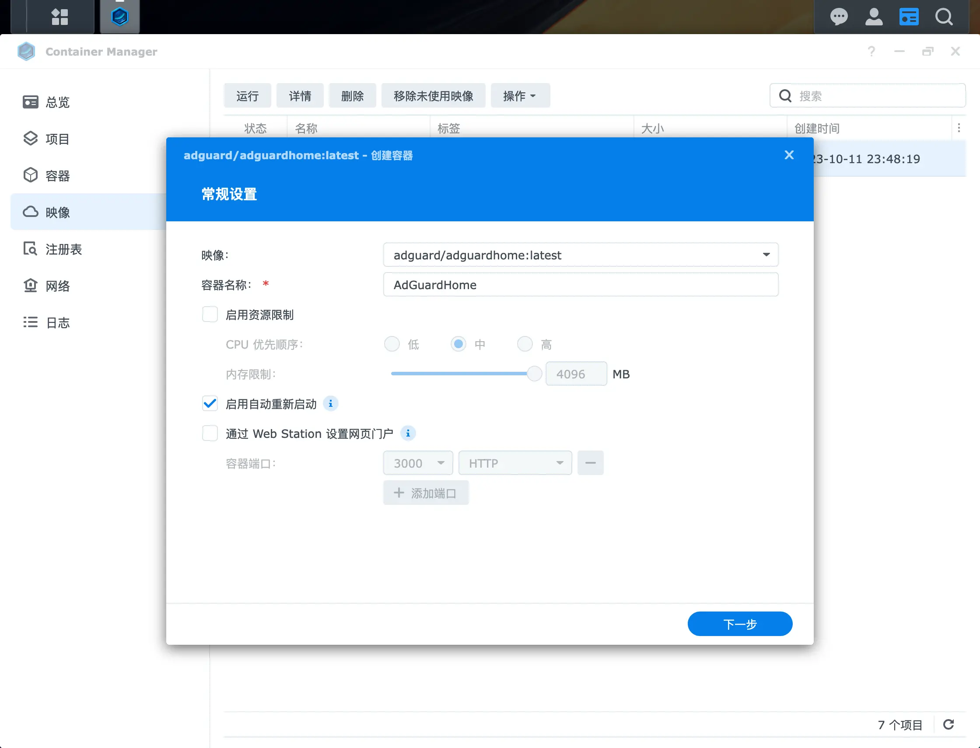The height and width of the screenshot is (748, 980).
Task: Open the 3000 container port dropdown
Action: click(x=418, y=463)
